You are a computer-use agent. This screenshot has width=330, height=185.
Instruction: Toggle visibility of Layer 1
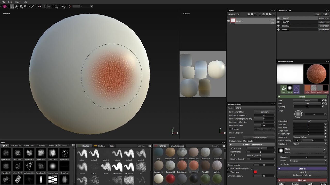[228, 21]
